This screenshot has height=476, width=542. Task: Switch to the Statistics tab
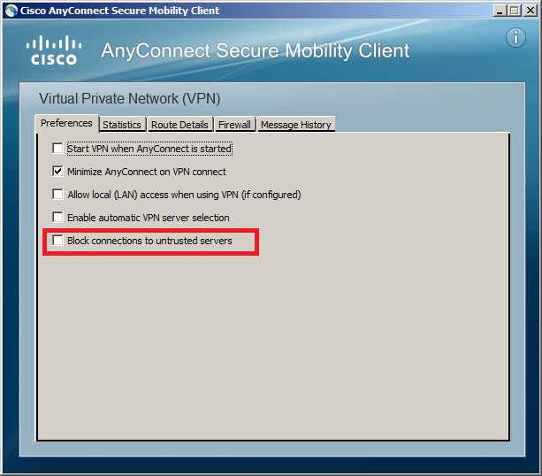pos(122,125)
